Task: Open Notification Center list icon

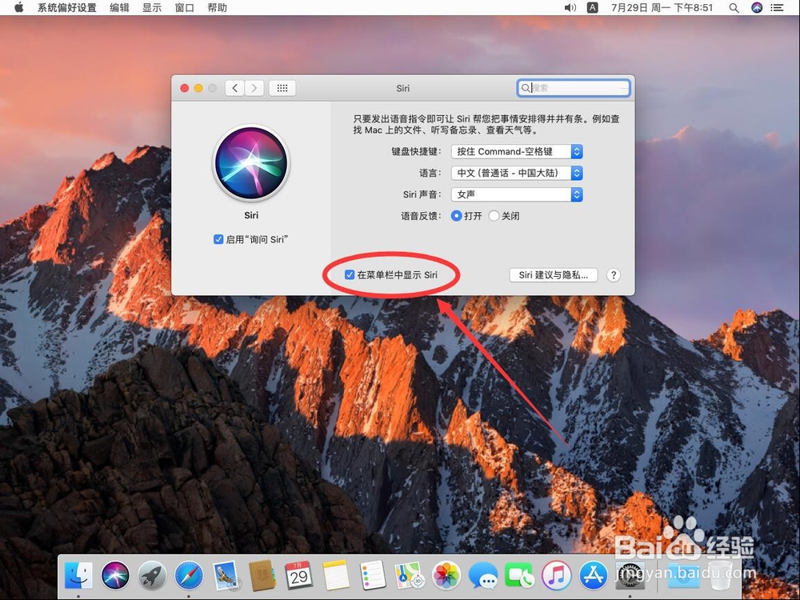Action: click(x=778, y=8)
